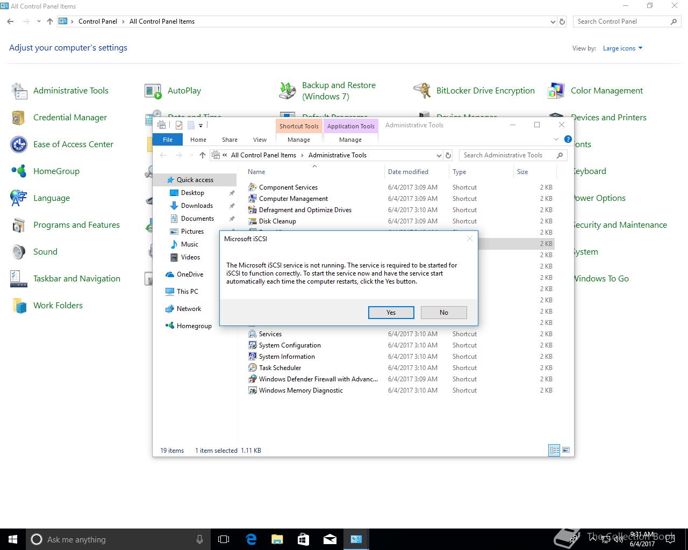Select Quick access in navigation pane
This screenshot has width=688, height=550.
tap(195, 180)
